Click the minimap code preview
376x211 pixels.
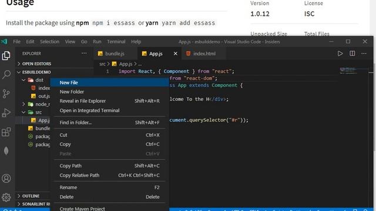click(348, 70)
